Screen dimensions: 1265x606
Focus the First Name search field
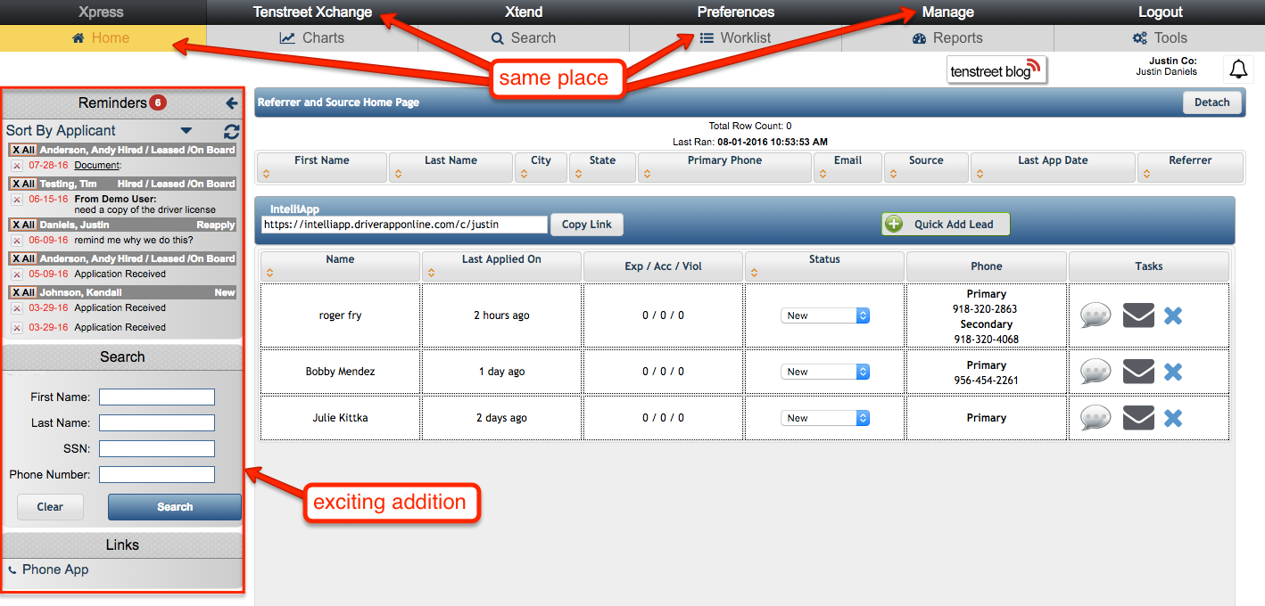[x=157, y=397]
